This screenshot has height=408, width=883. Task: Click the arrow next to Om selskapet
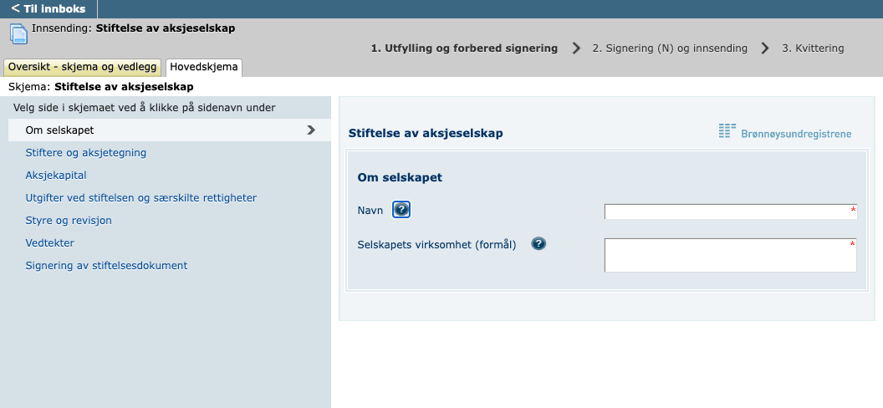311,130
